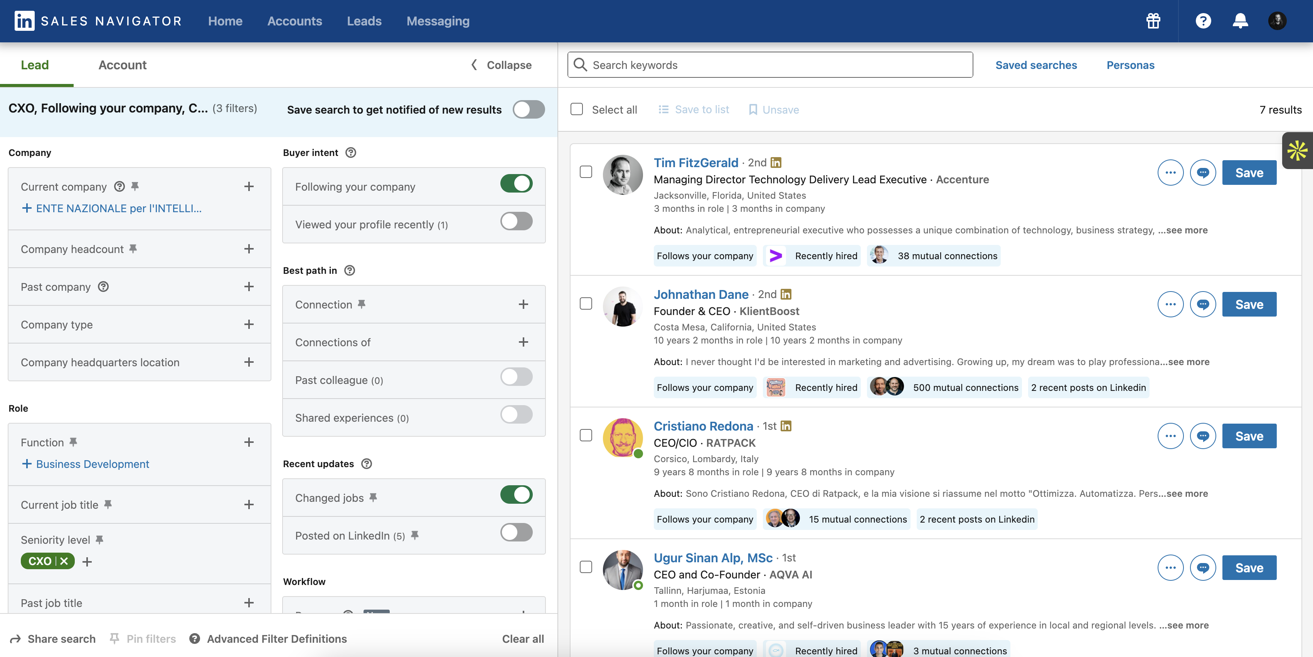Click the green asterisk extension icon
Viewport: 1313px width, 657px height.
coord(1297,151)
